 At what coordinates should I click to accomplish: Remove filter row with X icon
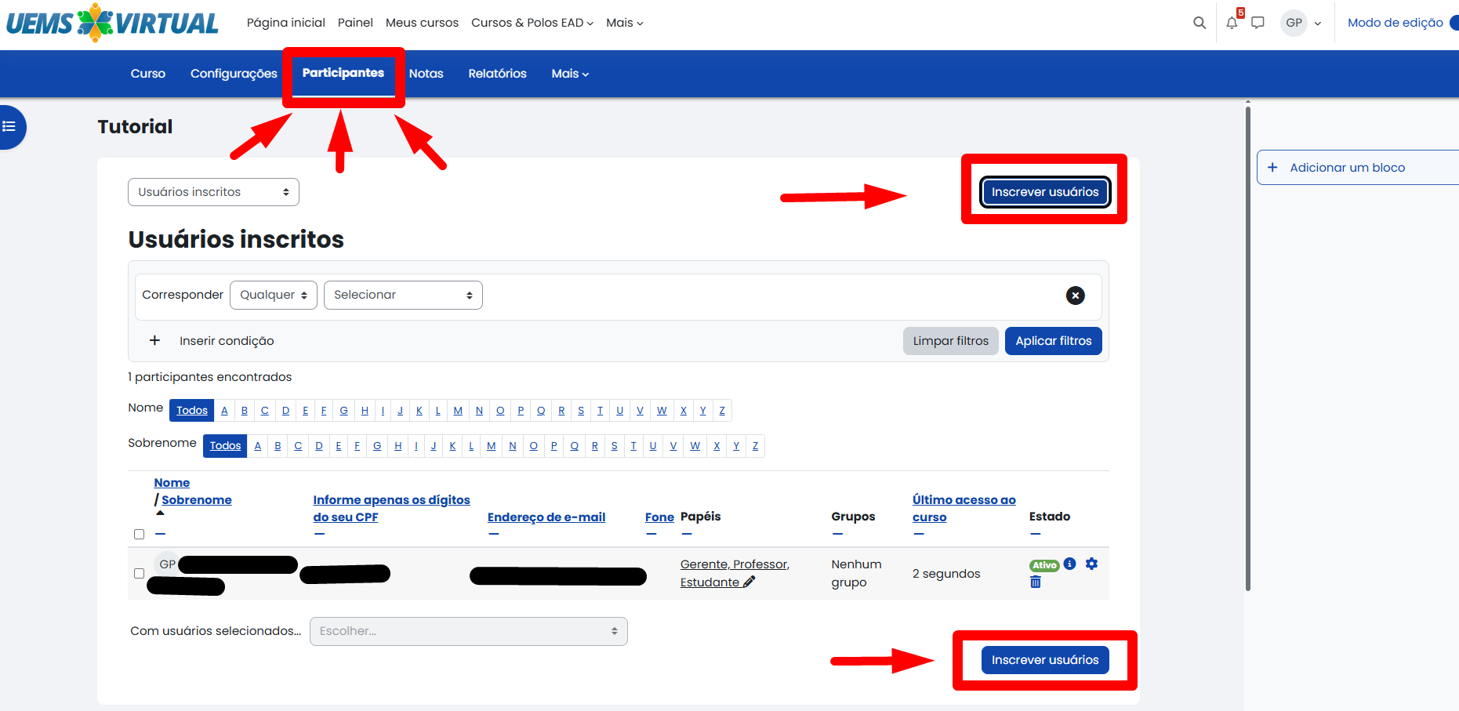pos(1075,296)
